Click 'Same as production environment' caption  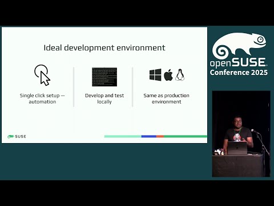(167, 98)
